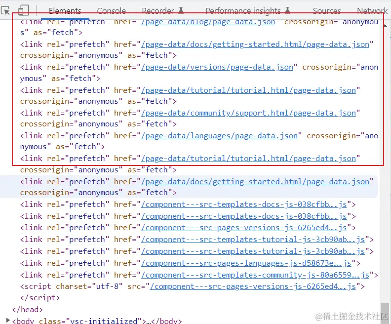Toggle the device toolbar icon
Image resolution: width=391 pixels, height=324 pixels.
coord(23,10)
